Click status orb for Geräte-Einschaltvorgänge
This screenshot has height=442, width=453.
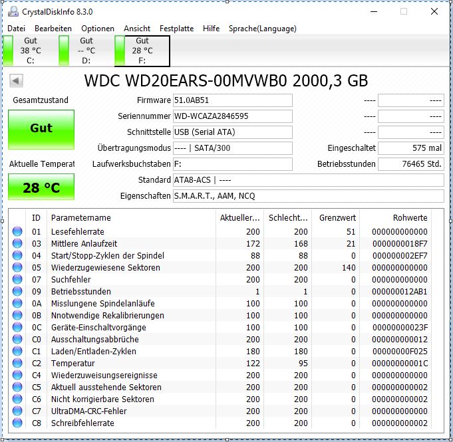(17, 328)
